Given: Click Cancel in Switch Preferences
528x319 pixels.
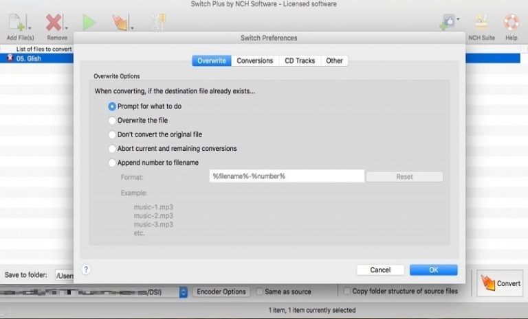Looking at the screenshot, I should click(x=380, y=270).
